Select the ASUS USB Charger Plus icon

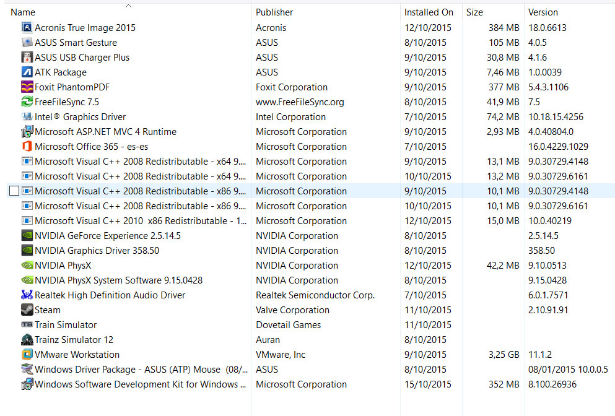(x=27, y=58)
